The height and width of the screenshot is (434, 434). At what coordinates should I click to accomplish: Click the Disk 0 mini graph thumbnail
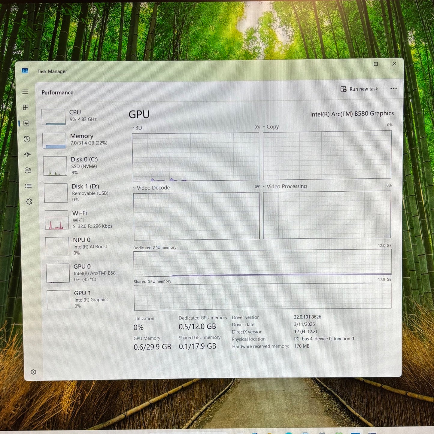coord(55,166)
